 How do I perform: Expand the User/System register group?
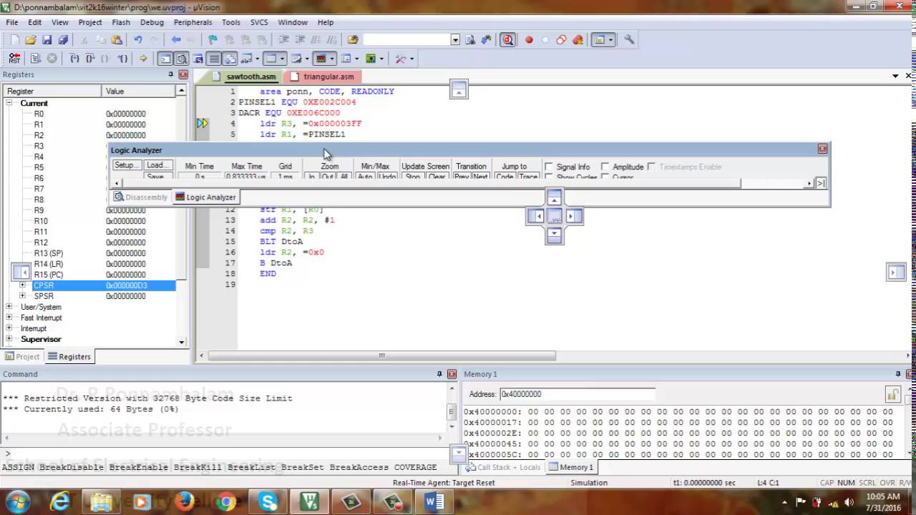click(x=9, y=307)
